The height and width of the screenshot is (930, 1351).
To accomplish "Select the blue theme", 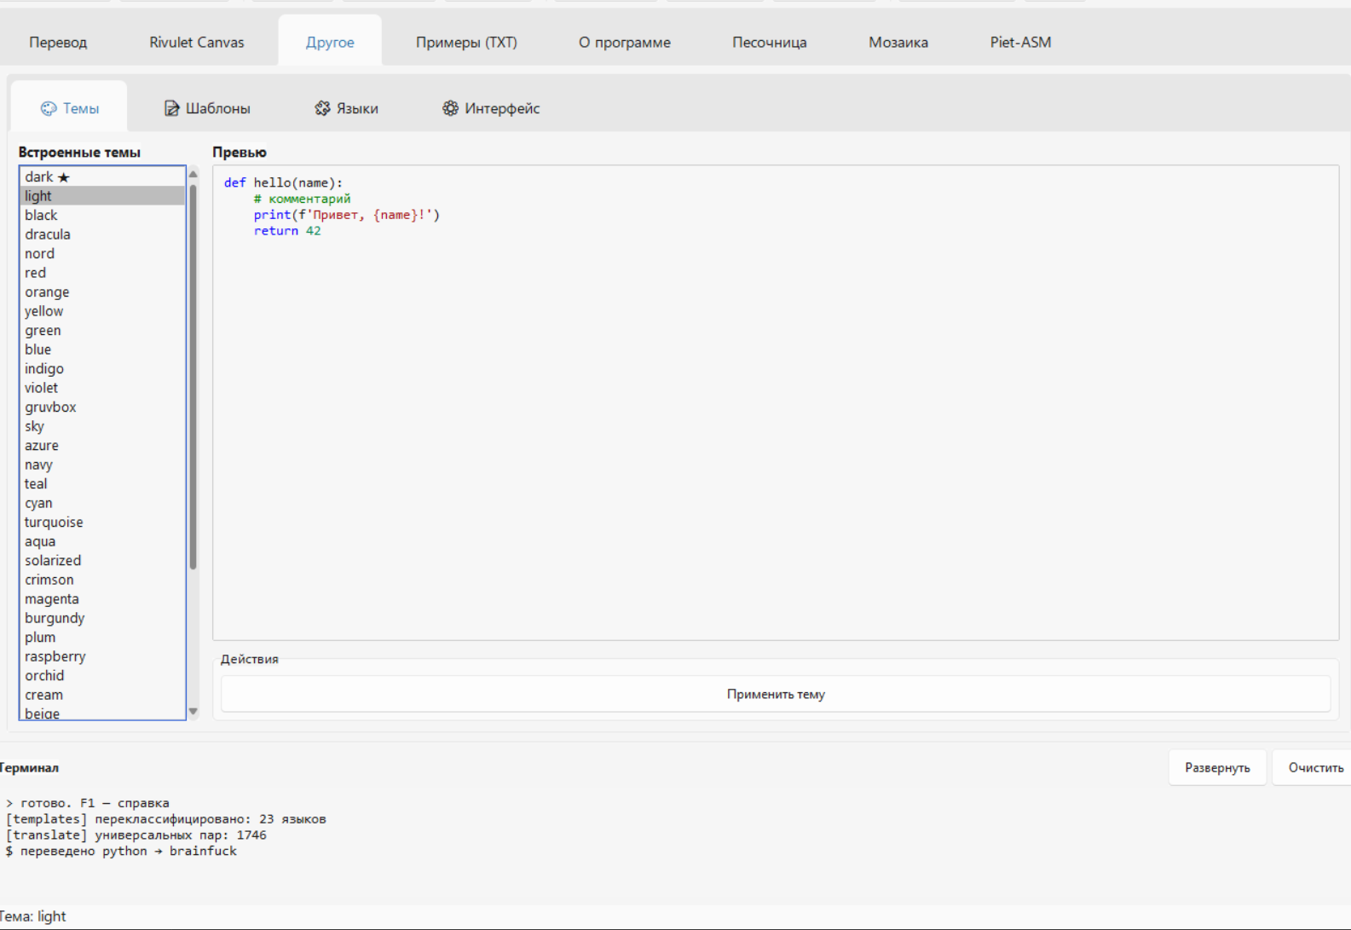I will 102,349.
